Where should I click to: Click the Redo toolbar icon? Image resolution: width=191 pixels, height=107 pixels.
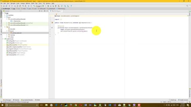pos(12,6)
